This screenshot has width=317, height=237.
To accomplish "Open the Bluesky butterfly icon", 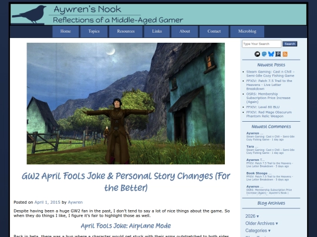I will 271,54.
